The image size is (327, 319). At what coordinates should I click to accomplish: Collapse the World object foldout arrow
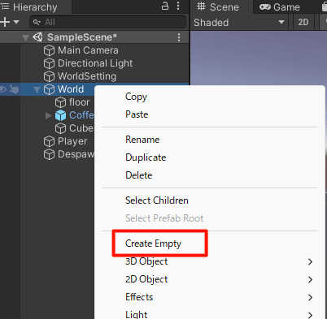coord(37,89)
